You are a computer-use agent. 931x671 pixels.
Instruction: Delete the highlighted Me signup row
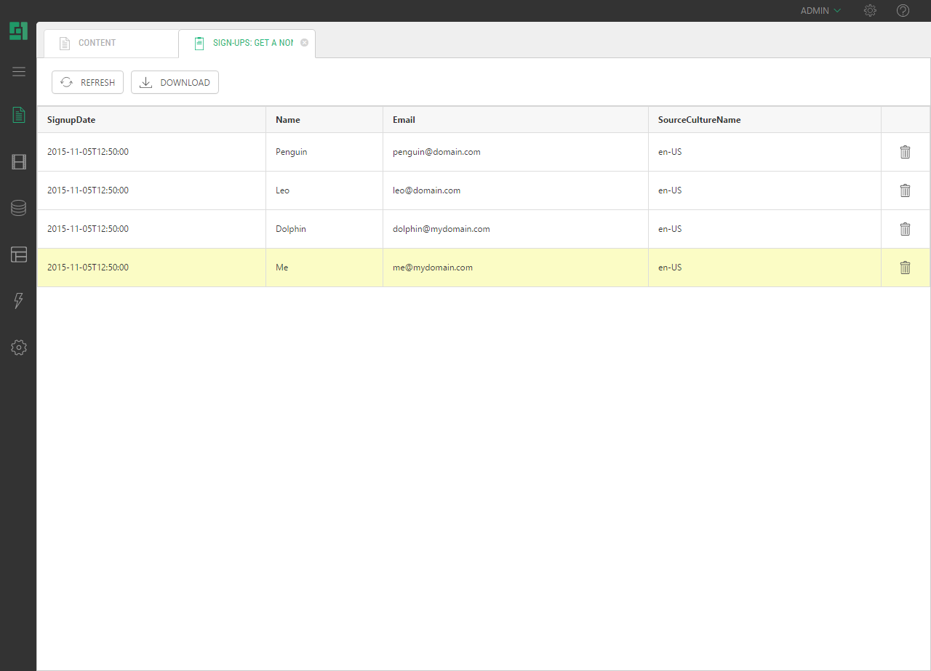(x=905, y=268)
